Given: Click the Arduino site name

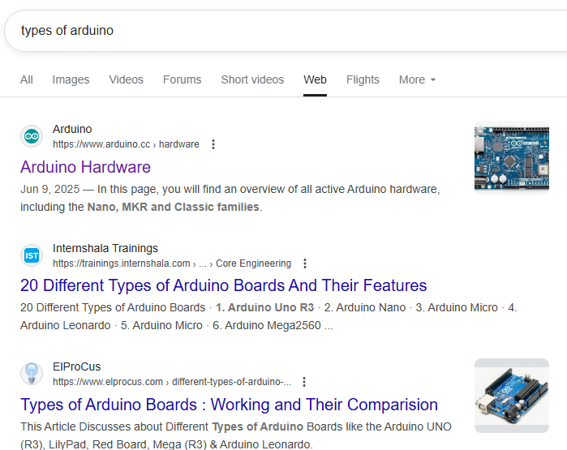Looking at the screenshot, I should (x=72, y=129).
